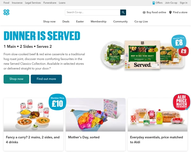Viewport: 191px width, 152px height.
Task: Click inside the Search Co-op field
Action: (93, 12)
